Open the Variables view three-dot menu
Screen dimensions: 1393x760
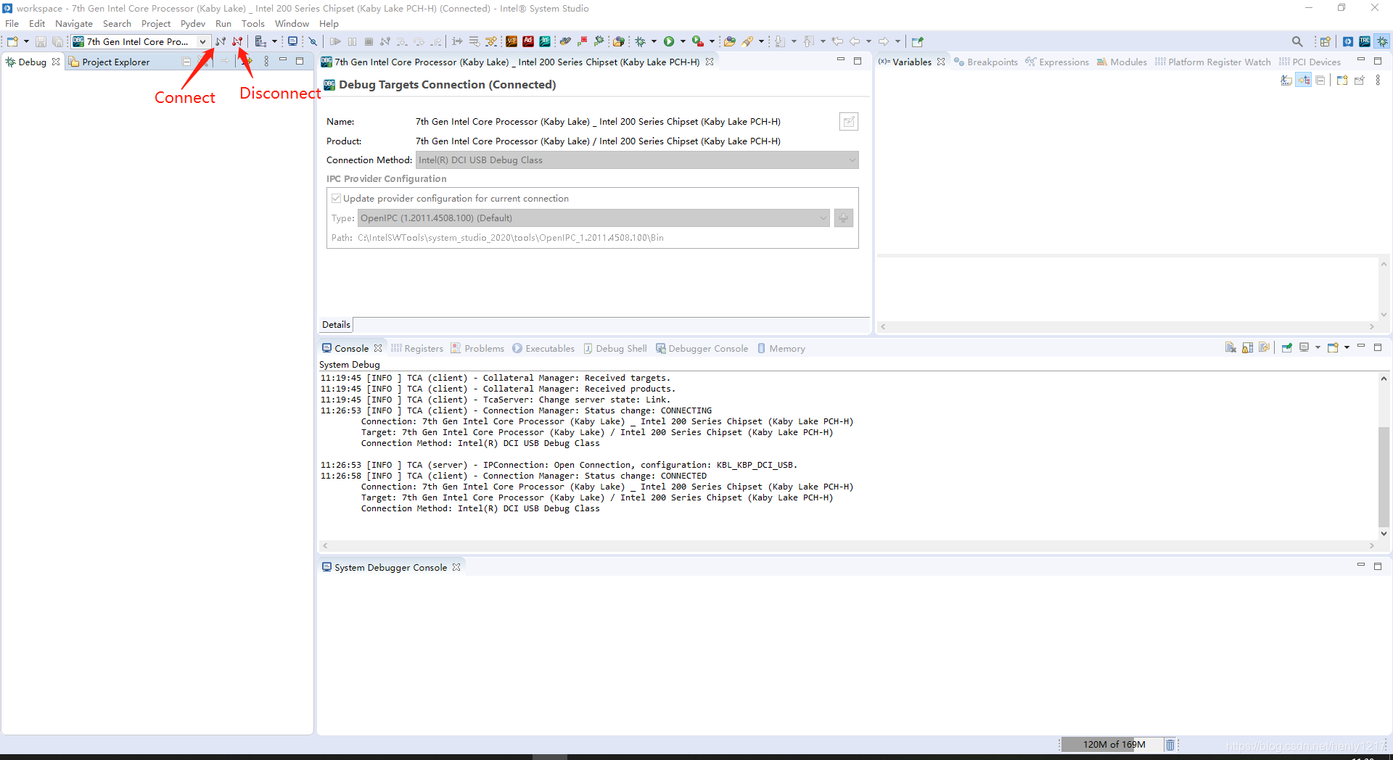(x=1378, y=80)
